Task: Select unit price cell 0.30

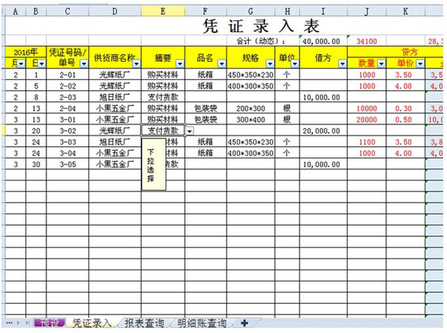Action: [x=405, y=108]
